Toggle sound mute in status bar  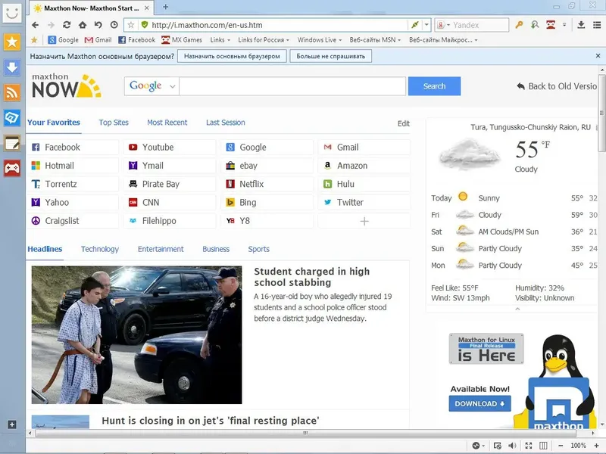tap(513, 446)
